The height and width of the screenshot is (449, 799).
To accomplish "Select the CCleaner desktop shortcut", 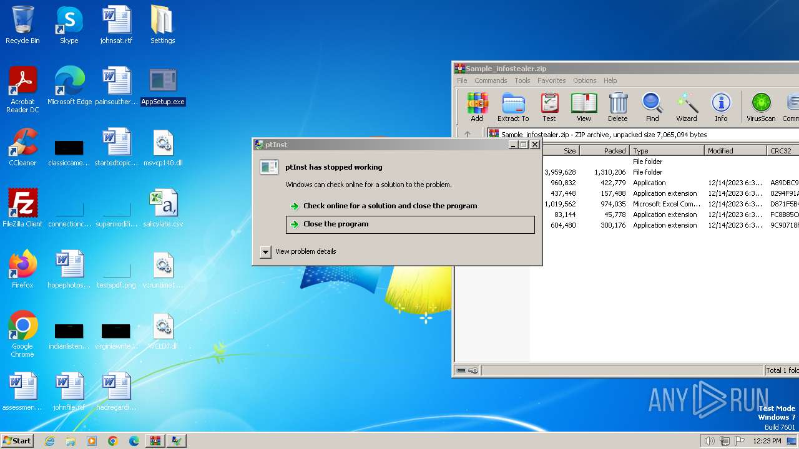I will click(22, 147).
